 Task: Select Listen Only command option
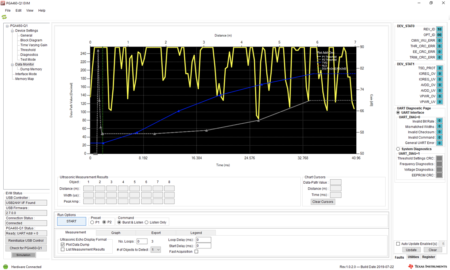(x=147, y=222)
